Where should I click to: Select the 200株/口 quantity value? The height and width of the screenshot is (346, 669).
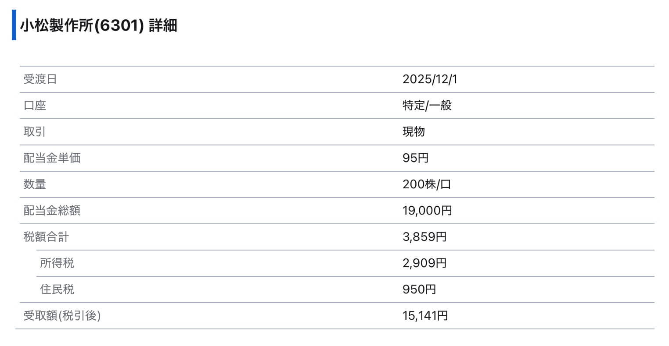[x=427, y=184]
